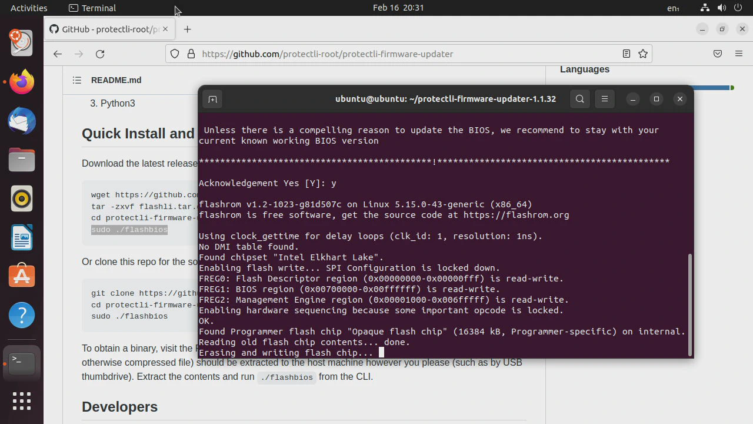753x424 pixels.
Task: Click the 'Found chipset "Intel Elkhart Lake"' line
Action: click(291, 257)
